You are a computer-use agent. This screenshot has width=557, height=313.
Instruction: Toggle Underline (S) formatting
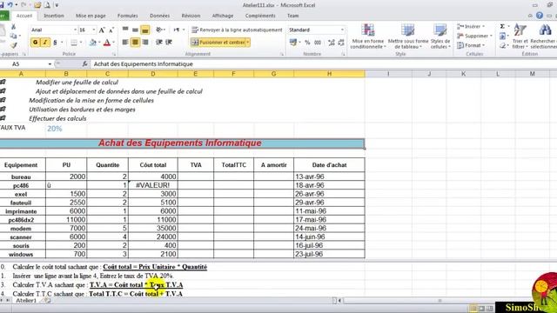[55, 43]
